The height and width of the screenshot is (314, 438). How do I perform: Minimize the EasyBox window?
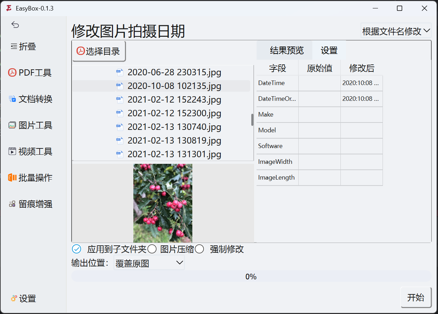[x=375, y=8]
